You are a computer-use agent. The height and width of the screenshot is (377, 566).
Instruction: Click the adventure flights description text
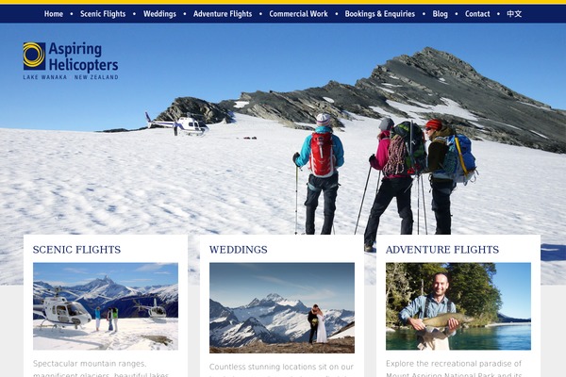(454, 369)
